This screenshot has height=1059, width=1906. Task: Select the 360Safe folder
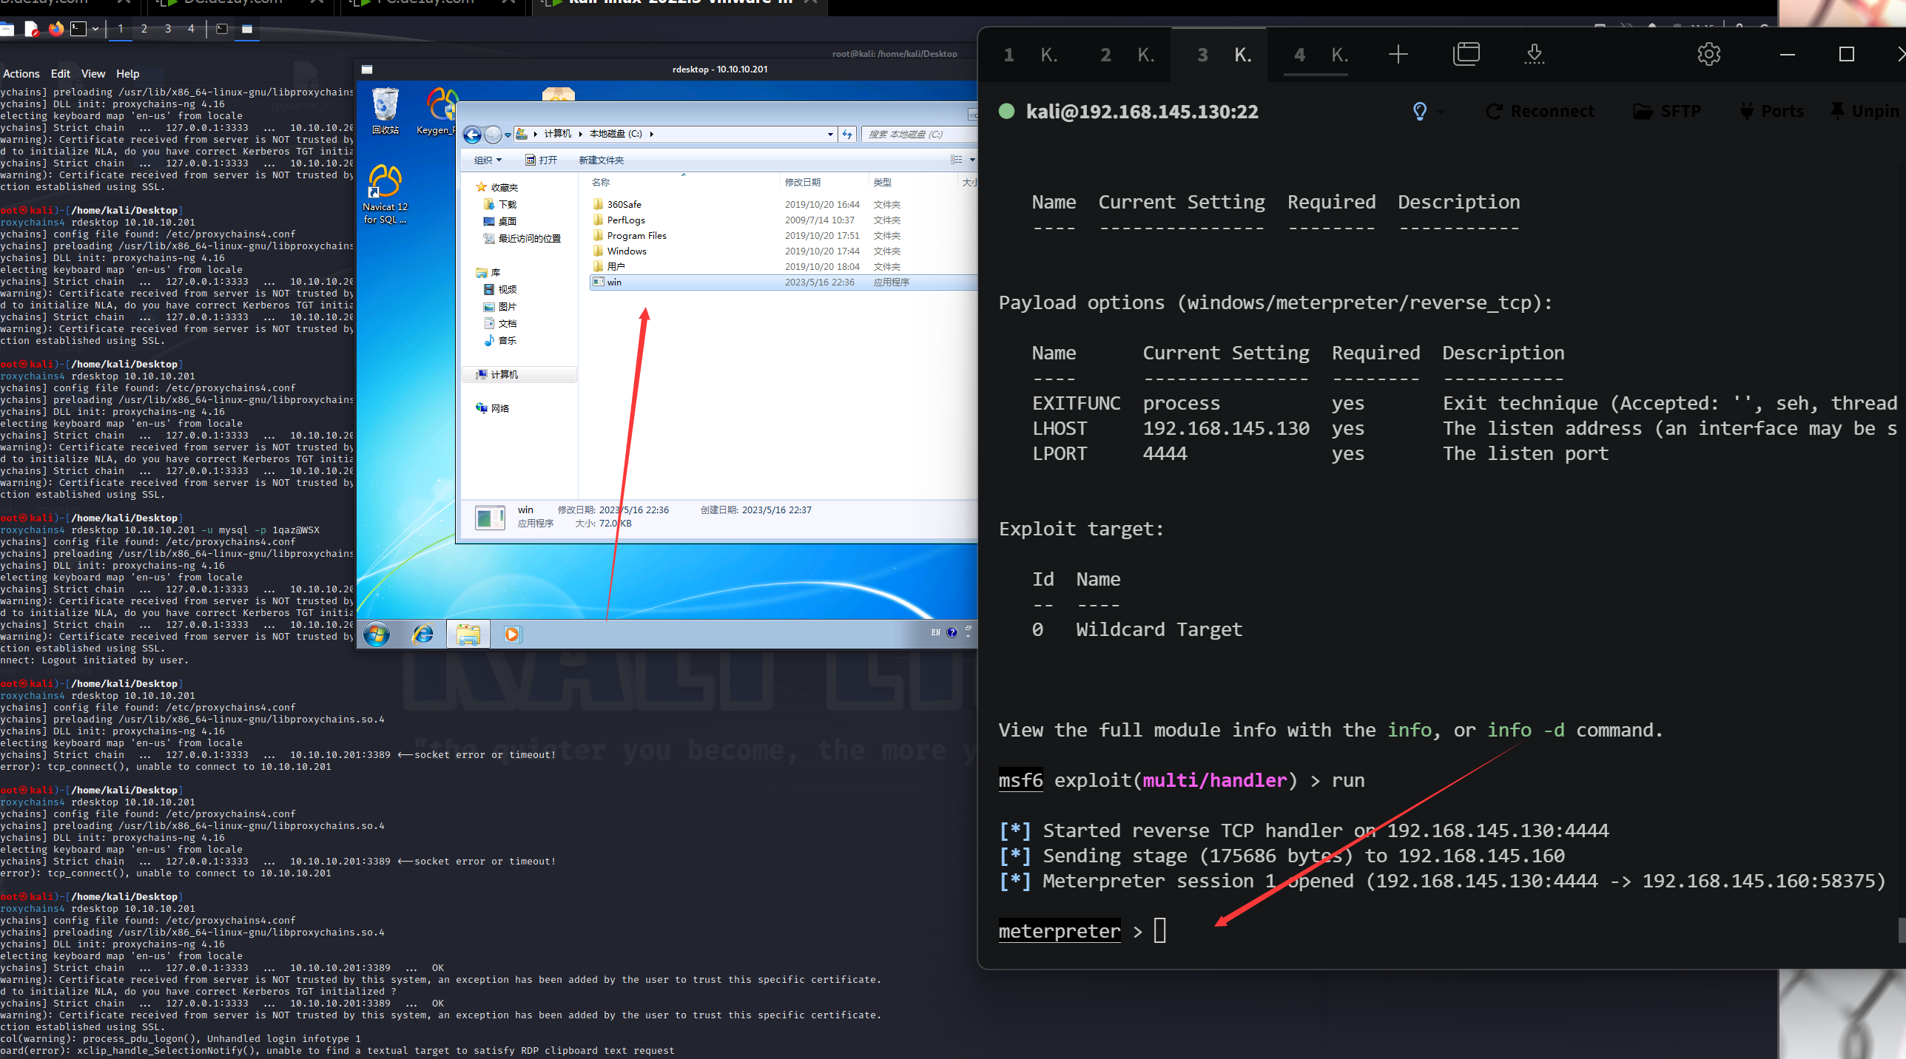tap(617, 205)
